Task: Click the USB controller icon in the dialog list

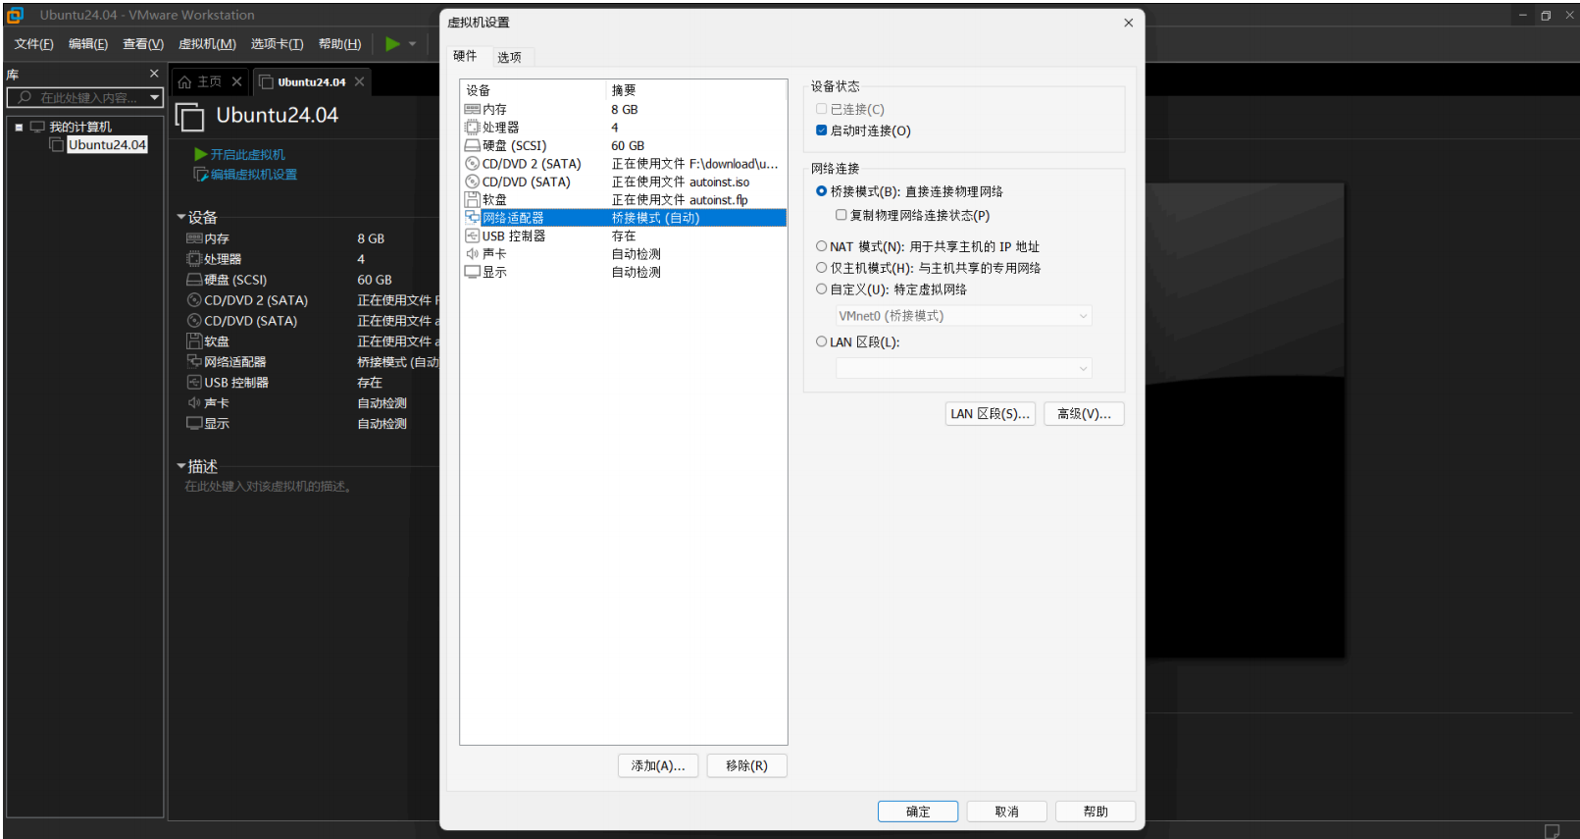Action: (473, 236)
